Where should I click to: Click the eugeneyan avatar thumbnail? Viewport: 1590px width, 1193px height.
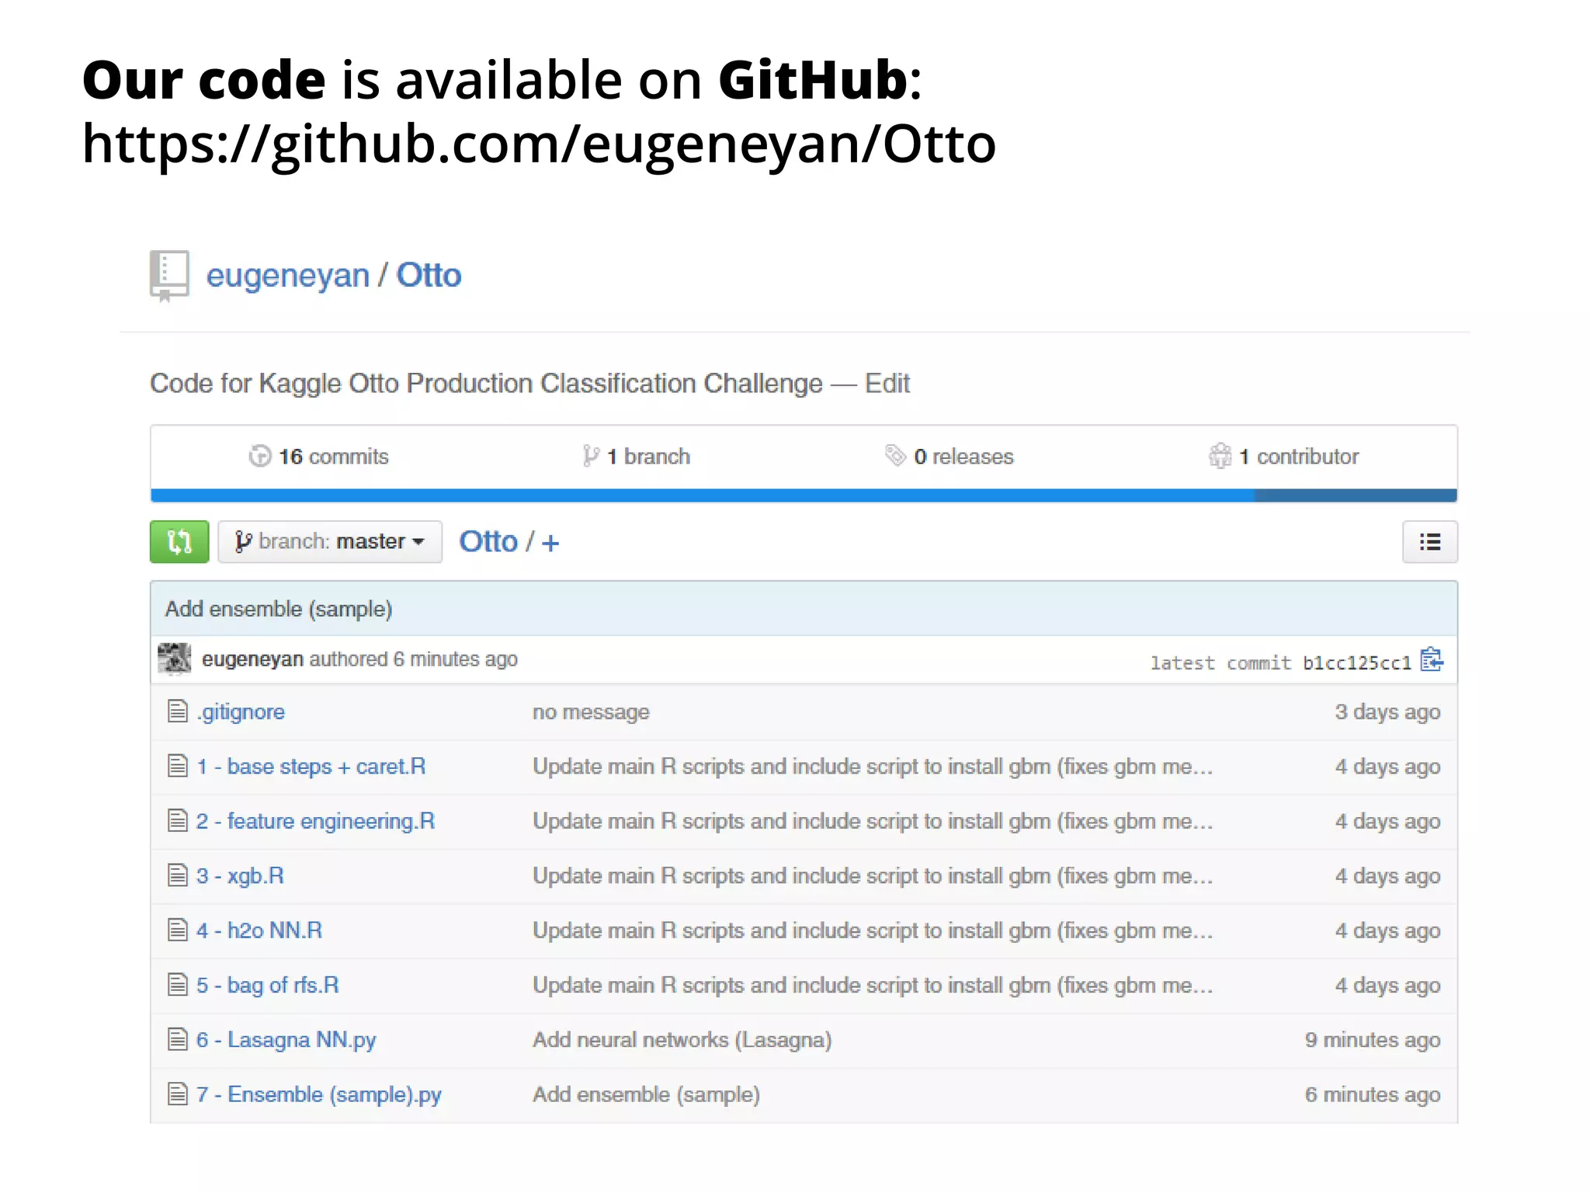tap(175, 659)
